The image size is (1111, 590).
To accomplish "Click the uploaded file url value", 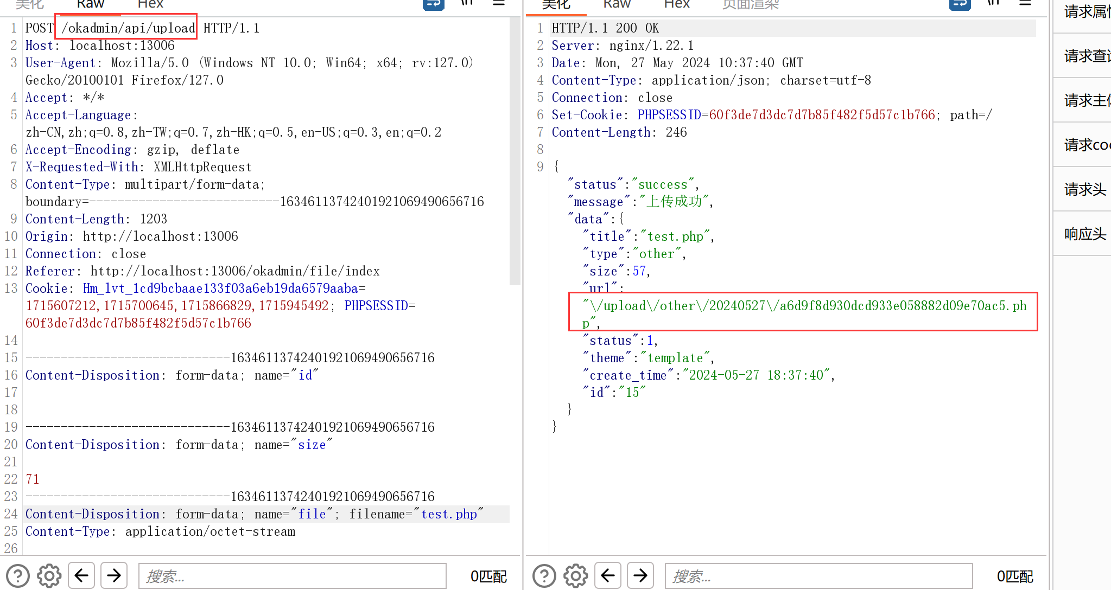I will (804, 313).
